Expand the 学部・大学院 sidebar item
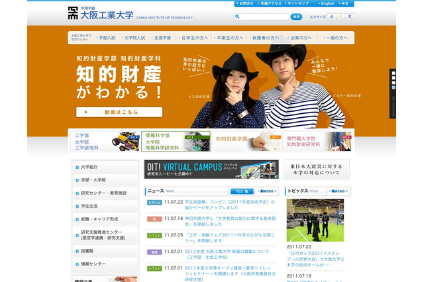This screenshot has height=282, width=424. pyautogui.click(x=105, y=180)
